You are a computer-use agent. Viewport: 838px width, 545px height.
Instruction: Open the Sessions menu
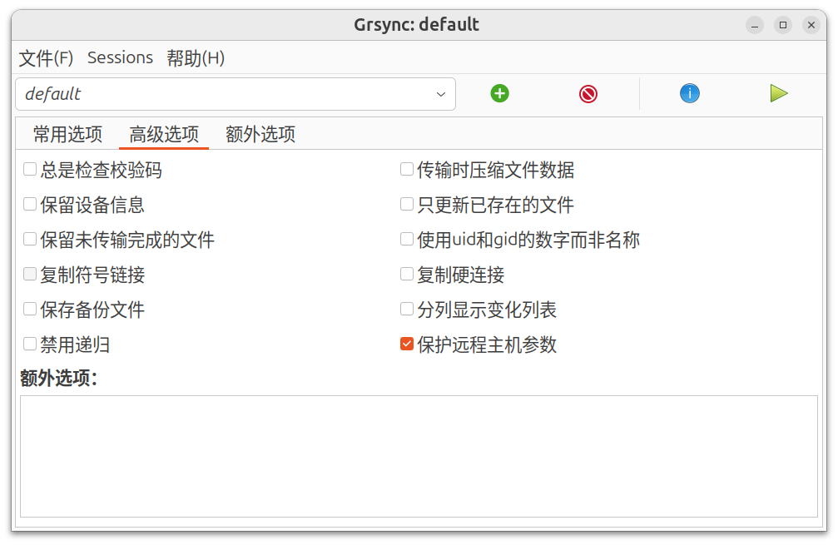[x=120, y=57]
